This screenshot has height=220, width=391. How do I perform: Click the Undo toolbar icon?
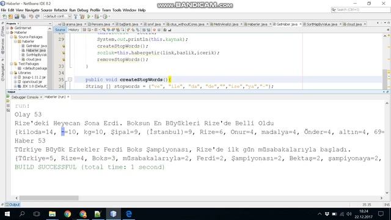(31, 16)
